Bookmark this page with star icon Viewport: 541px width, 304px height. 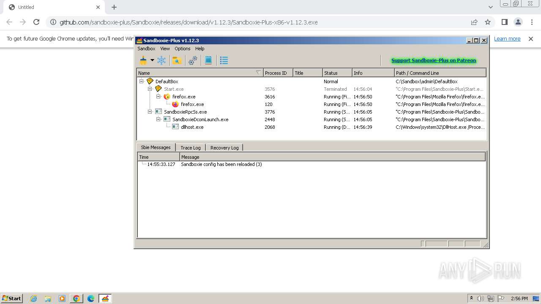[488, 22]
